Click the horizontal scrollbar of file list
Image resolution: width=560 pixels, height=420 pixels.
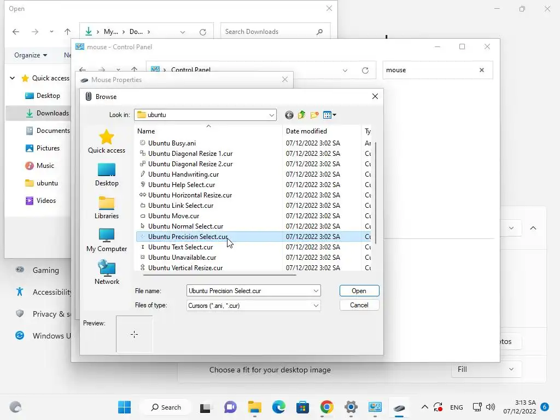[219, 275]
